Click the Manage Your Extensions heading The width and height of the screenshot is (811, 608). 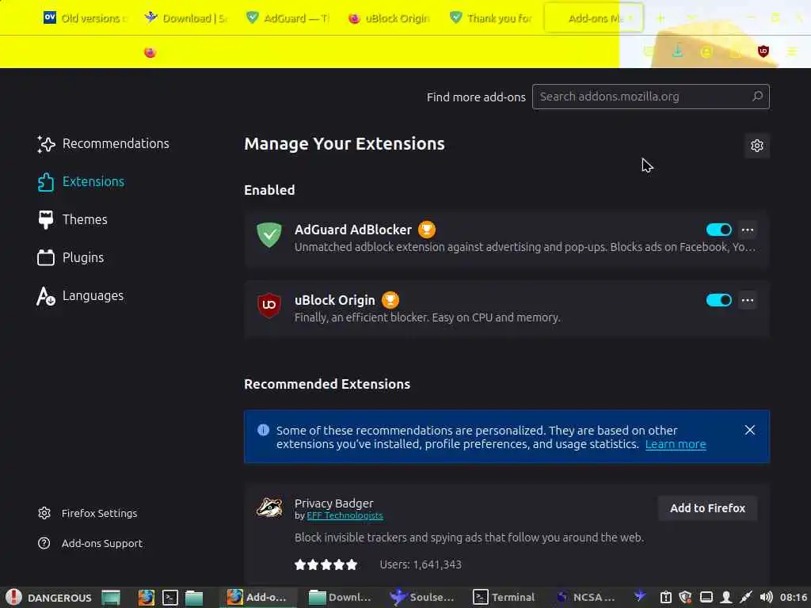[x=345, y=144]
